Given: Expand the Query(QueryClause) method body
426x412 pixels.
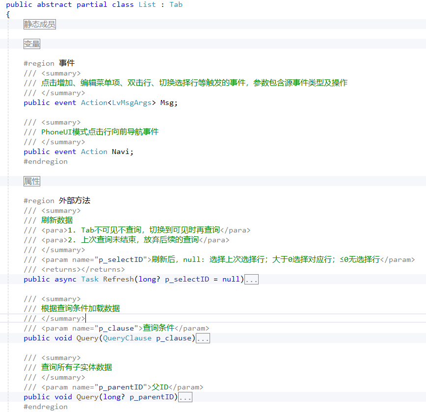Looking at the screenshot, I should click(x=203, y=338).
